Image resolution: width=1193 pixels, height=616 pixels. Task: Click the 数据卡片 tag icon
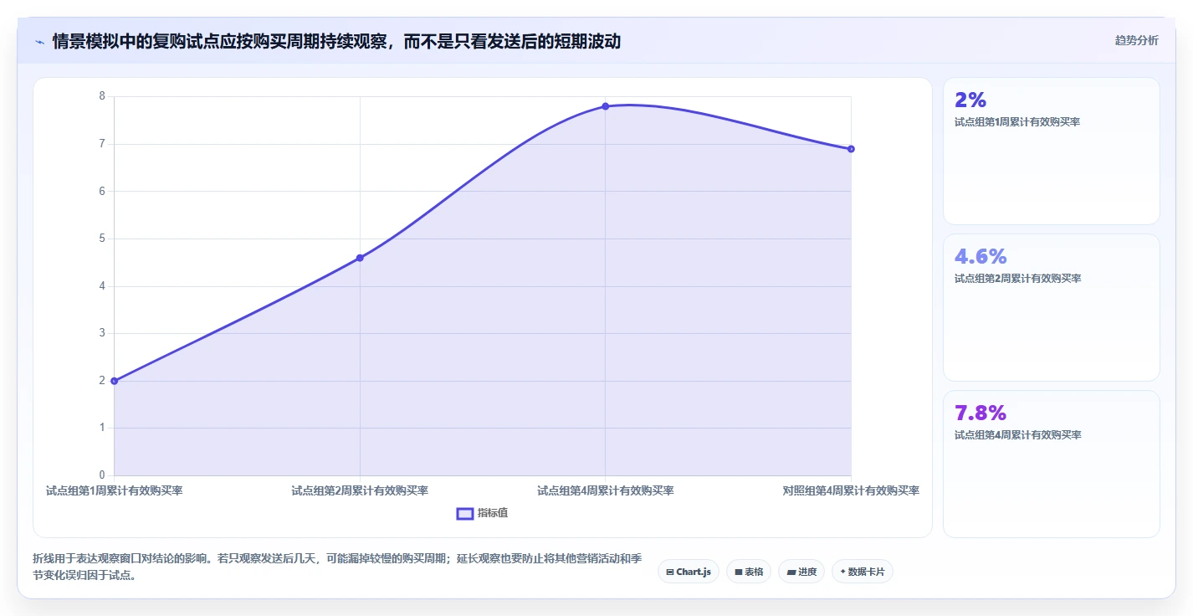click(842, 572)
